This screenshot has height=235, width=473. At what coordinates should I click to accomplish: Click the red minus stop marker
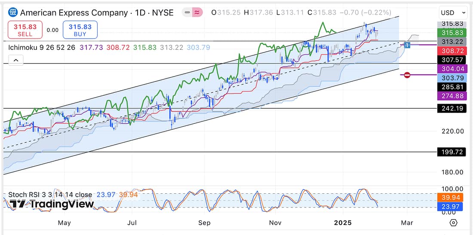[x=407, y=75]
